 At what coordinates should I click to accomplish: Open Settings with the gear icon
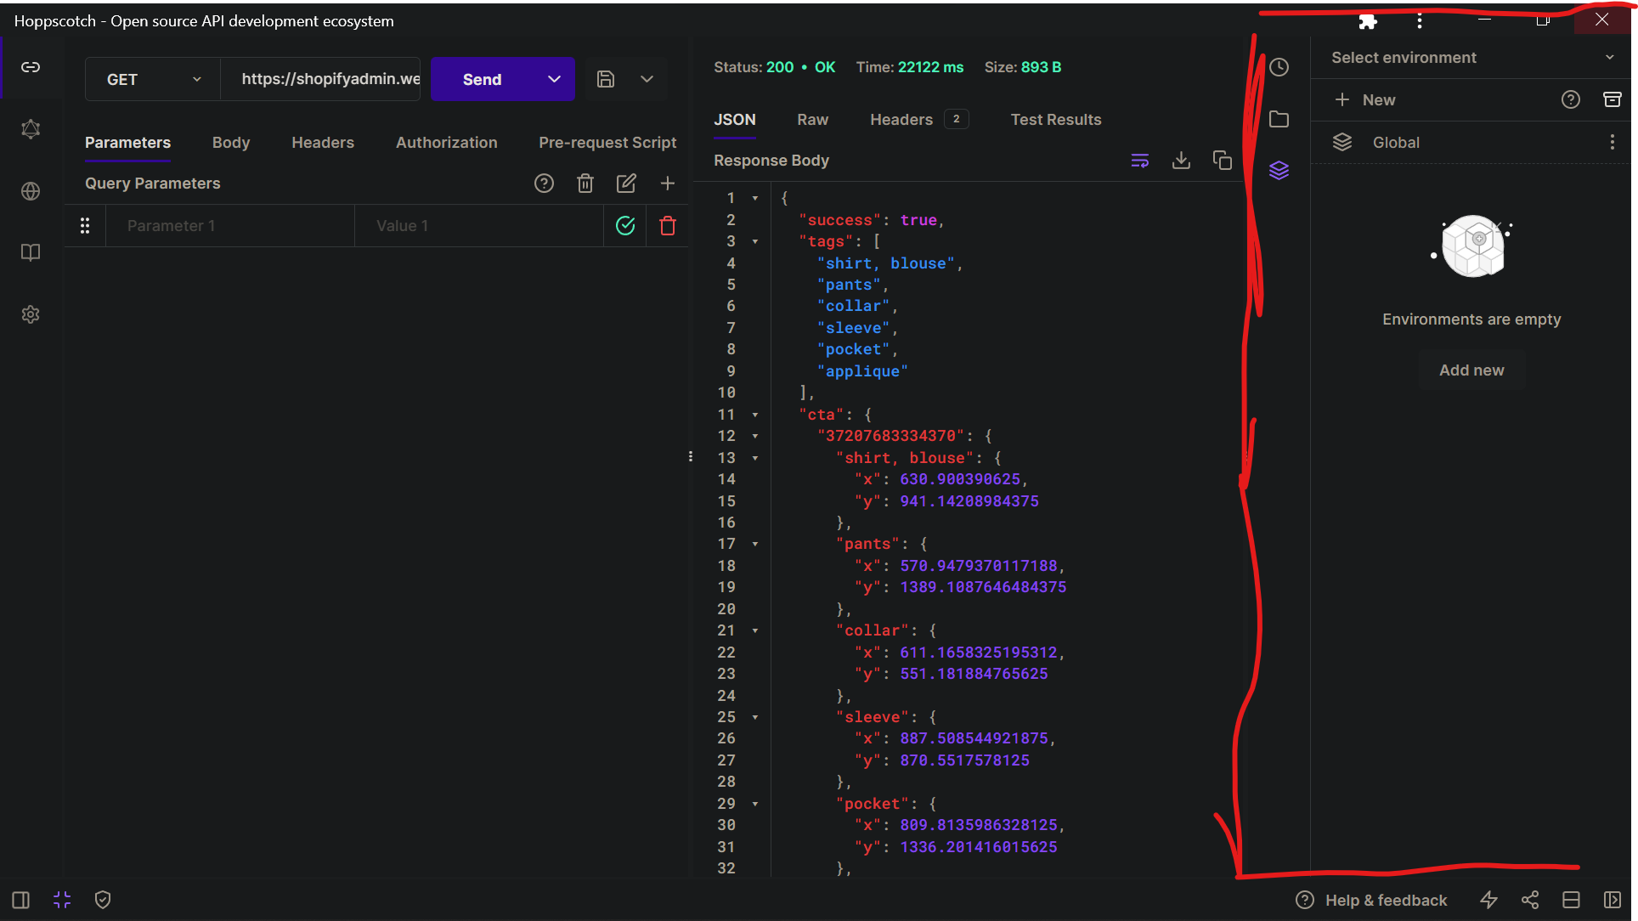[31, 314]
